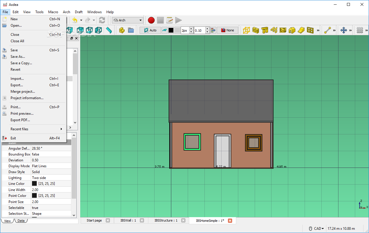Choose New in the File menu
Viewport: 369px width, 233px height.
[34, 19]
